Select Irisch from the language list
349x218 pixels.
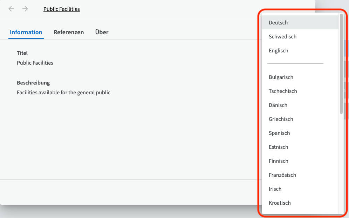(x=275, y=189)
